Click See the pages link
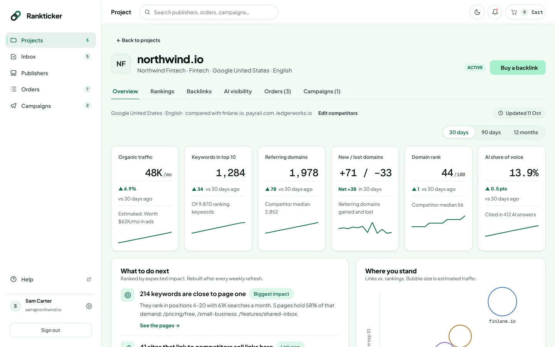 tap(160, 325)
